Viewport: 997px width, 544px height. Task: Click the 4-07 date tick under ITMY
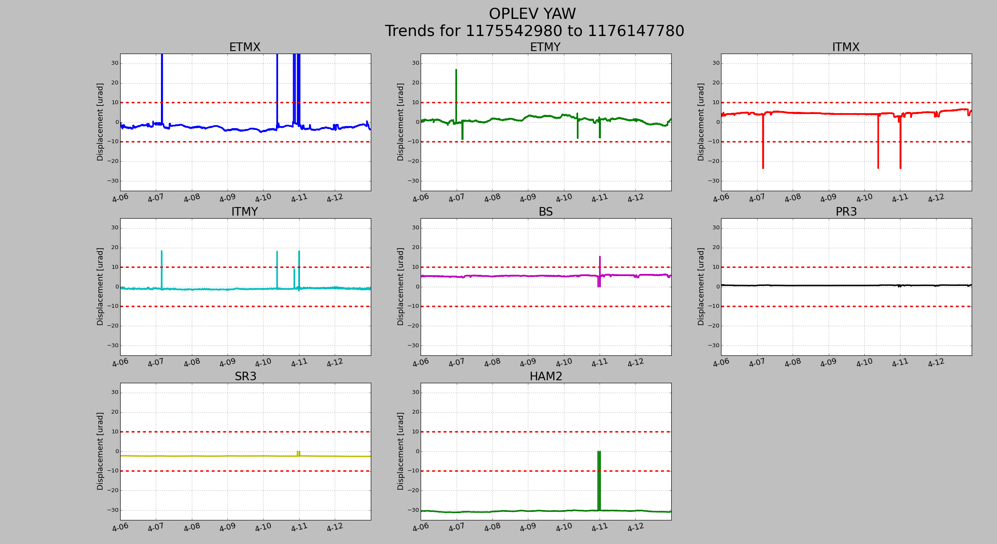tap(156, 362)
